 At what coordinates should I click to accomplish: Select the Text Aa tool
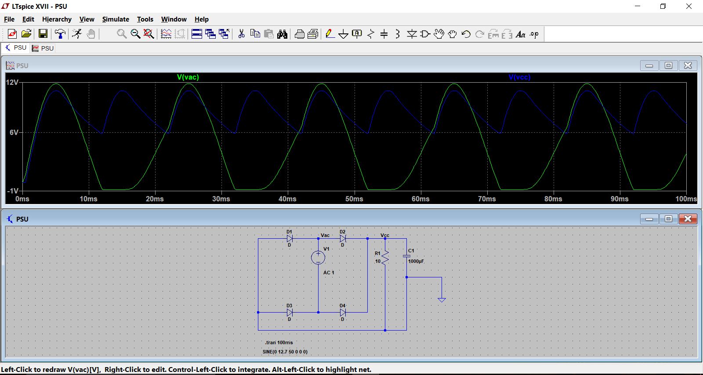pos(521,34)
